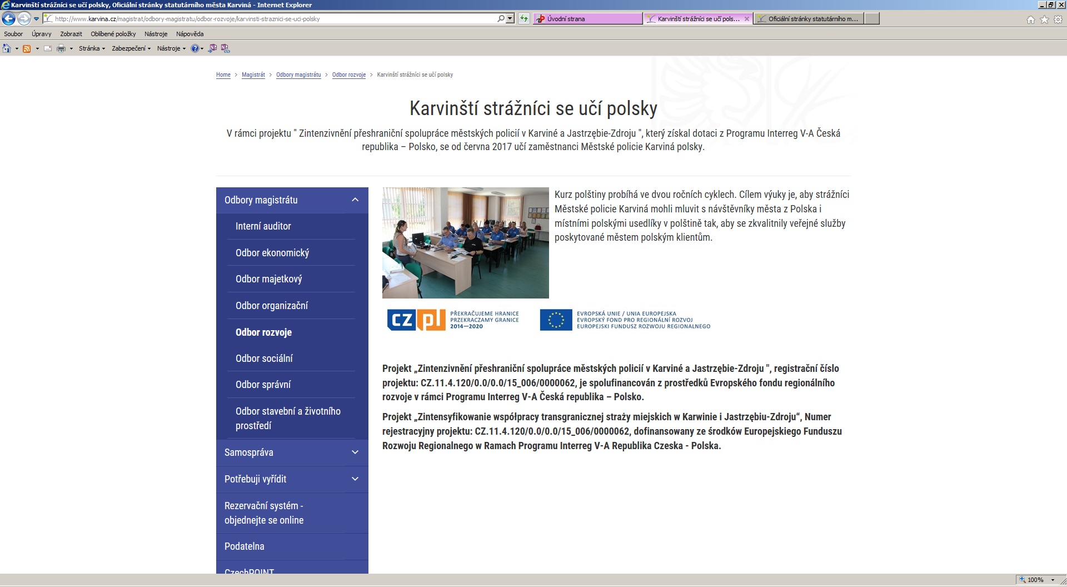
Task: Click the Print icon in toolbar
Action: pyautogui.click(x=61, y=48)
